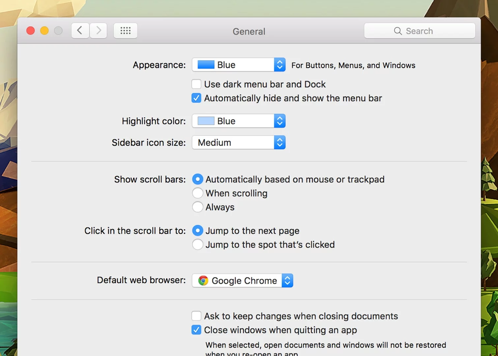Viewport: 498px width, 356px height.
Task: Click the Google Chrome browser icon
Action: [203, 281]
